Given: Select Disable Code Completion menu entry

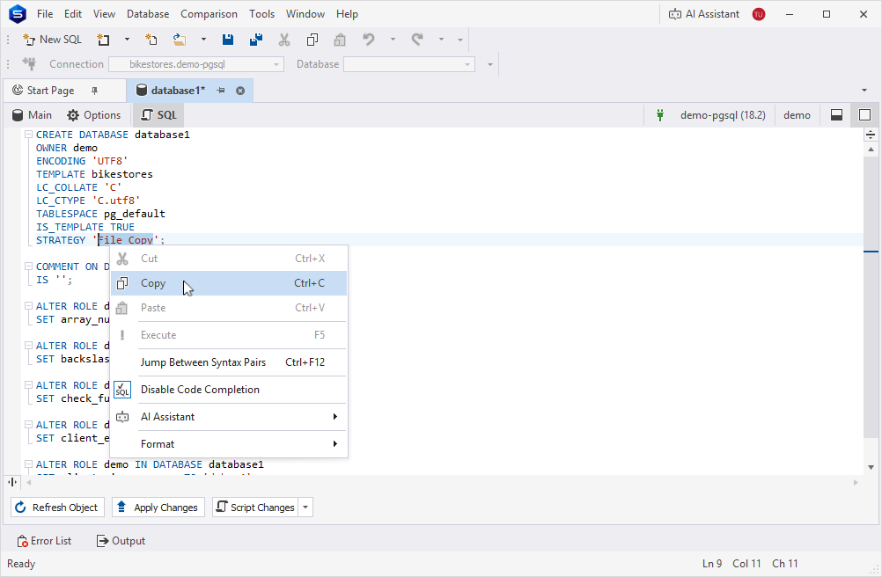Looking at the screenshot, I should [228, 390].
